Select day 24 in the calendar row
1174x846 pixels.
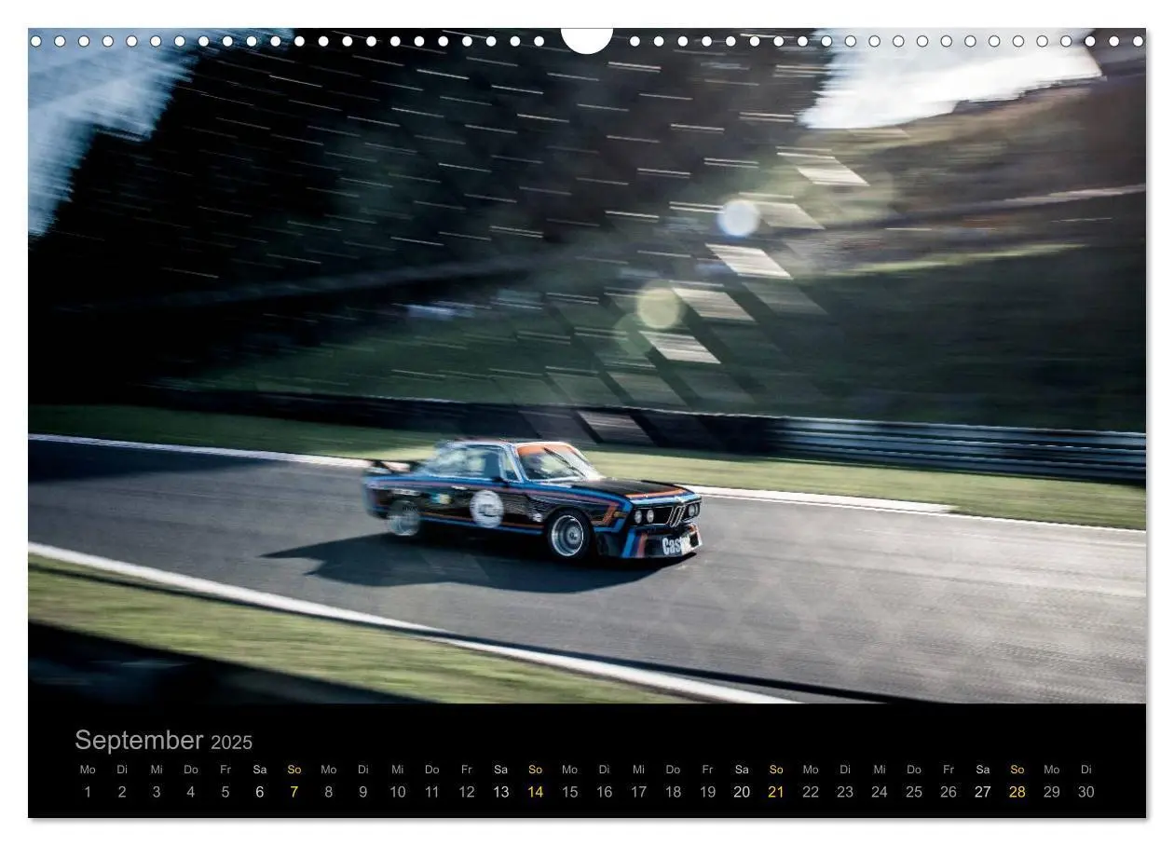(880, 792)
